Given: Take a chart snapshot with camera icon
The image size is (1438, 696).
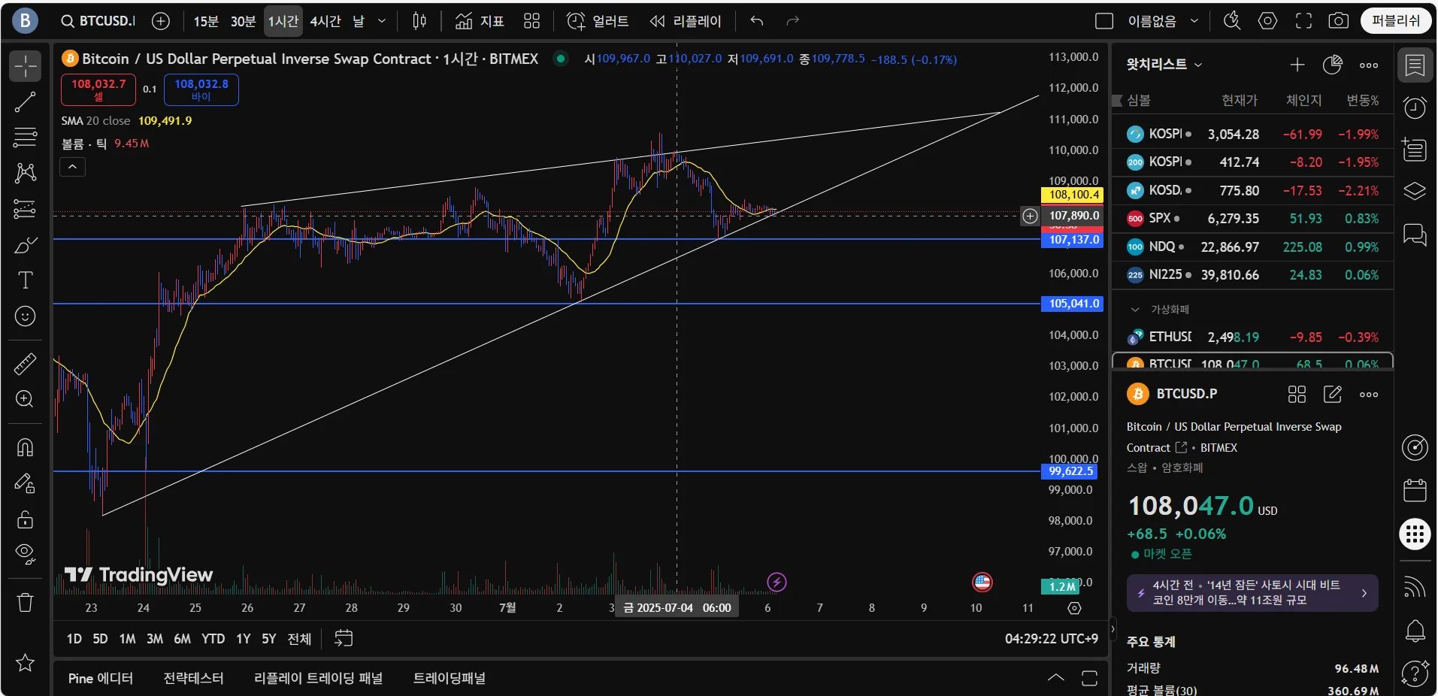Looking at the screenshot, I should coord(1338,21).
